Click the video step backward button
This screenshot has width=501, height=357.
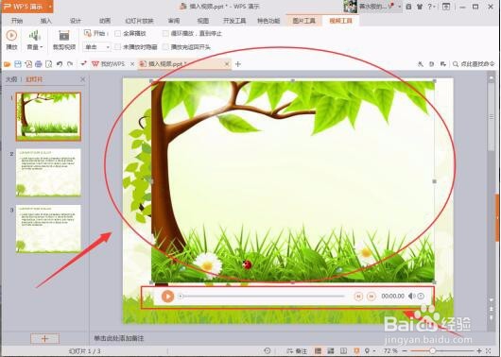coord(358,297)
